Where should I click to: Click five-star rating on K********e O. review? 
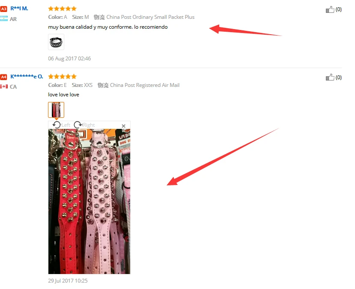click(x=63, y=77)
